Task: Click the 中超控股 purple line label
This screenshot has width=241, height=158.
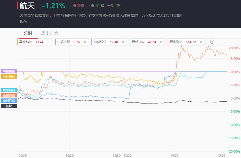Action: 9,71
